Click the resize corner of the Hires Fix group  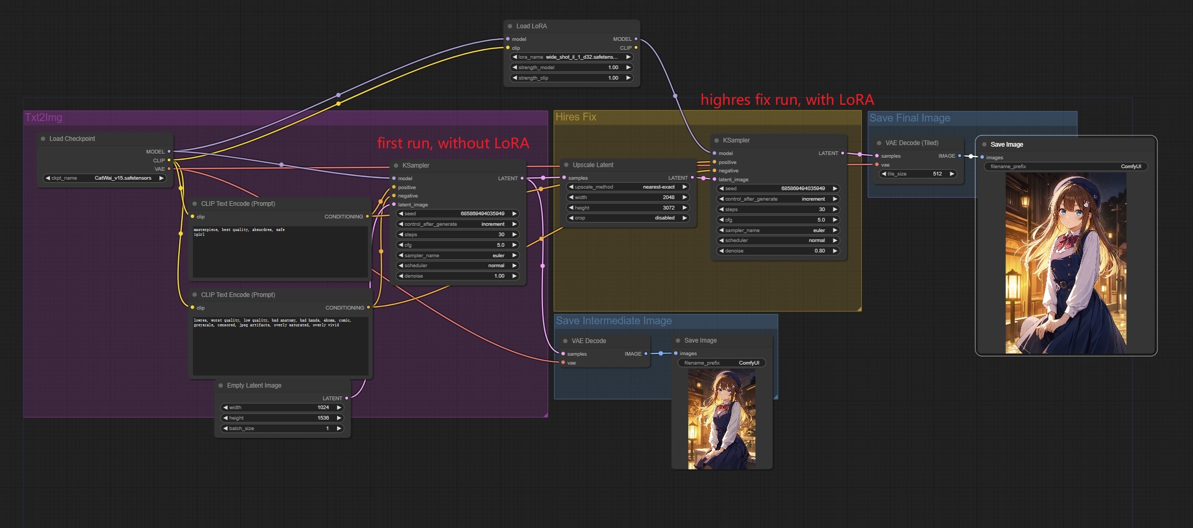(859, 309)
